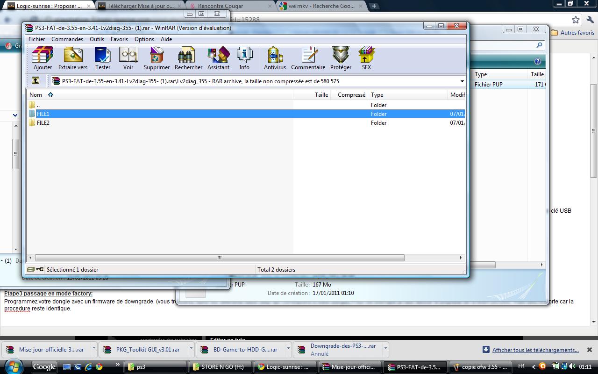Open the Windows Start menu
Screen dimensions: 598x374
(14, 367)
